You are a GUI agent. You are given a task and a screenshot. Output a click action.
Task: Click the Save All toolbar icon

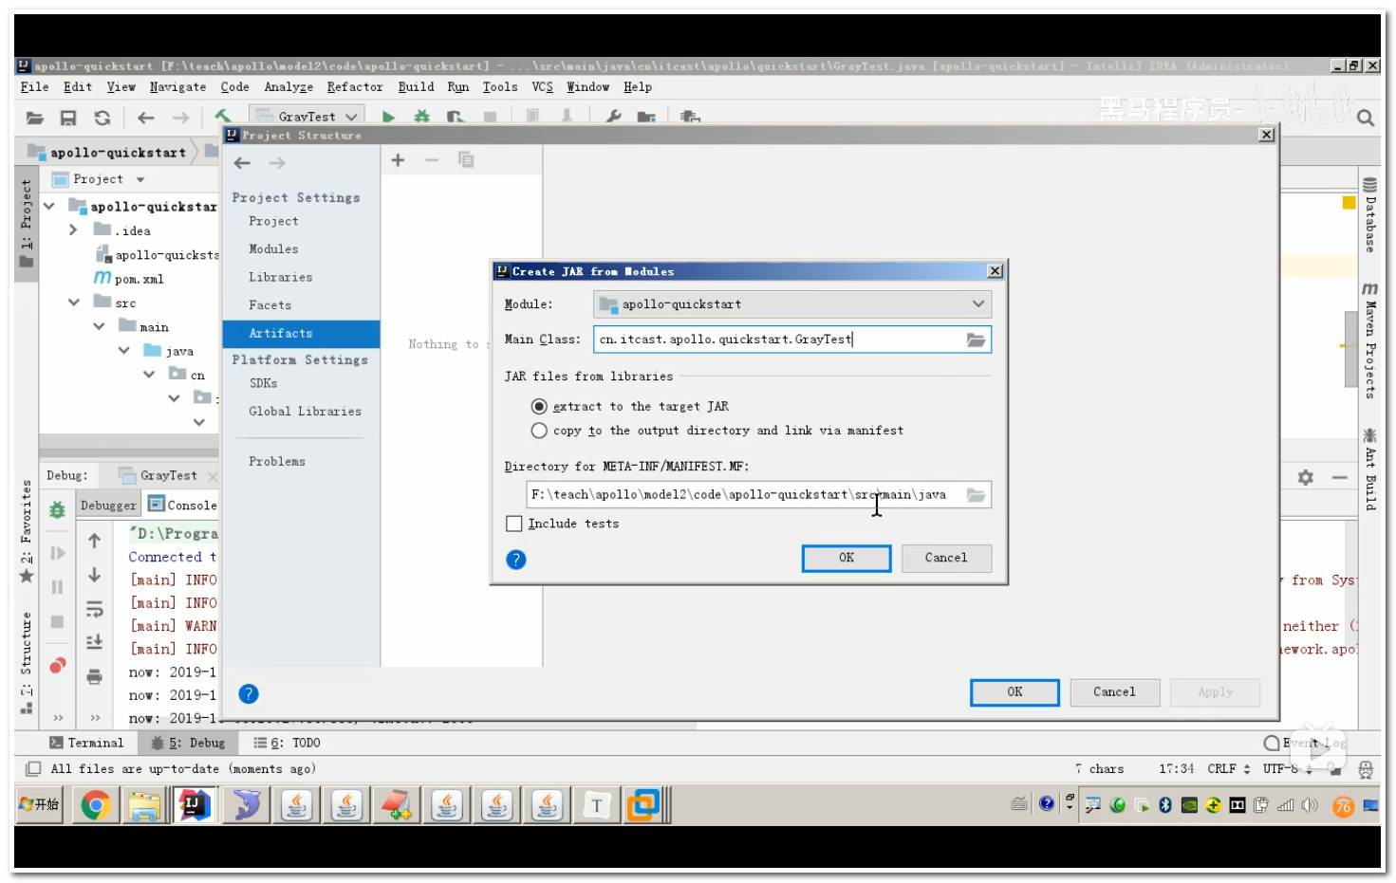pyautogui.click(x=68, y=118)
